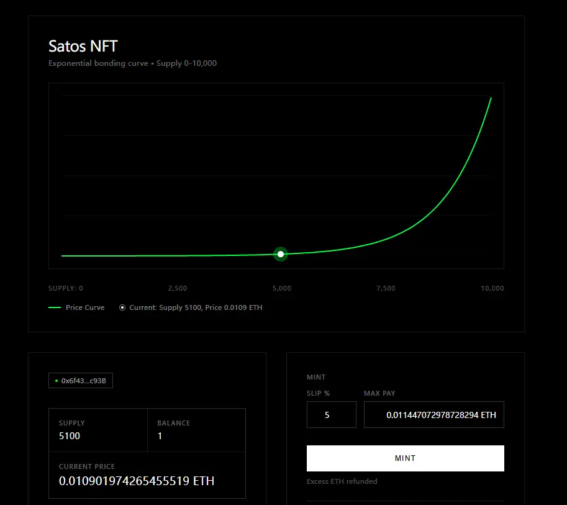Click the MAX PAY amount field
Image resolution: width=567 pixels, height=505 pixels.
(434, 414)
